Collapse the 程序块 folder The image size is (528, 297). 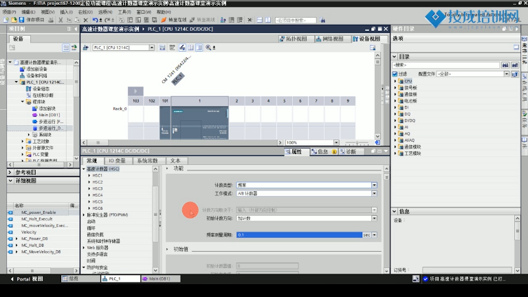point(23,102)
